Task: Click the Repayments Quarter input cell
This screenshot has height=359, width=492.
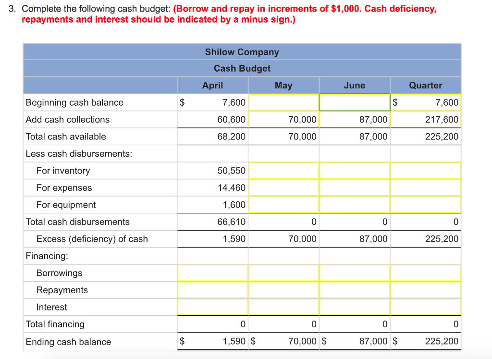Action: point(425,290)
